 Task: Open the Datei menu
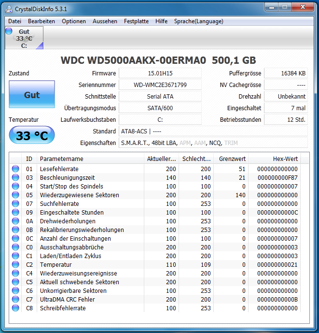[14, 21]
